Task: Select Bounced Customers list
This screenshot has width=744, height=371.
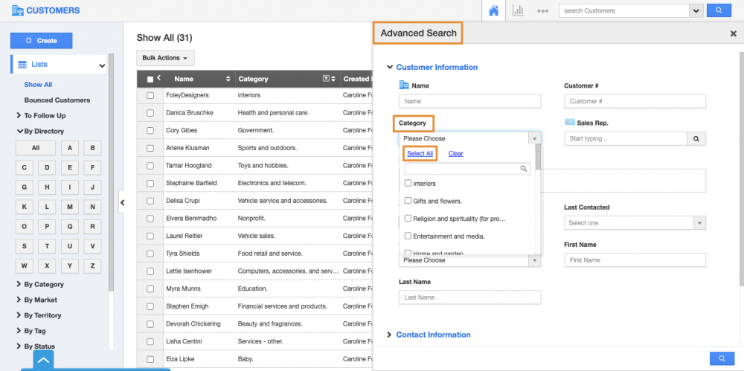Action: coord(57,100)
